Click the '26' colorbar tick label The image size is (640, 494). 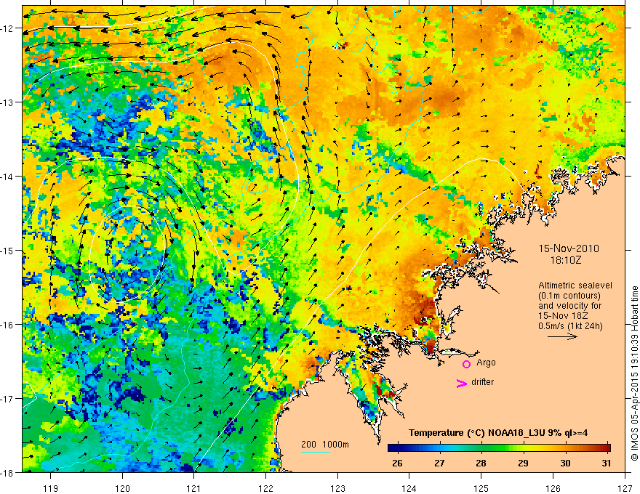(x=397, y=463)
